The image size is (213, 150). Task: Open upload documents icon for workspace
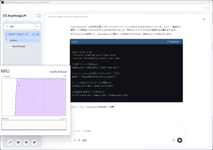click(34, 34)
